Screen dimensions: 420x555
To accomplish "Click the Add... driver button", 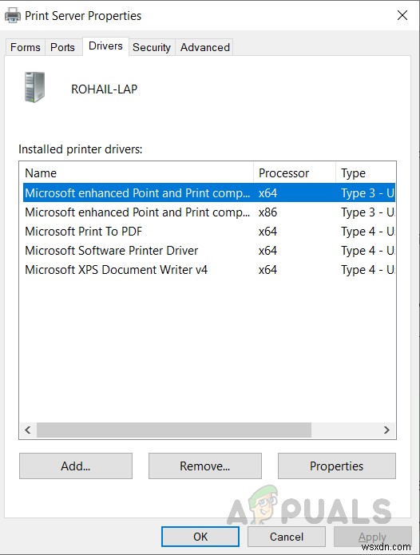I will 76,466.
